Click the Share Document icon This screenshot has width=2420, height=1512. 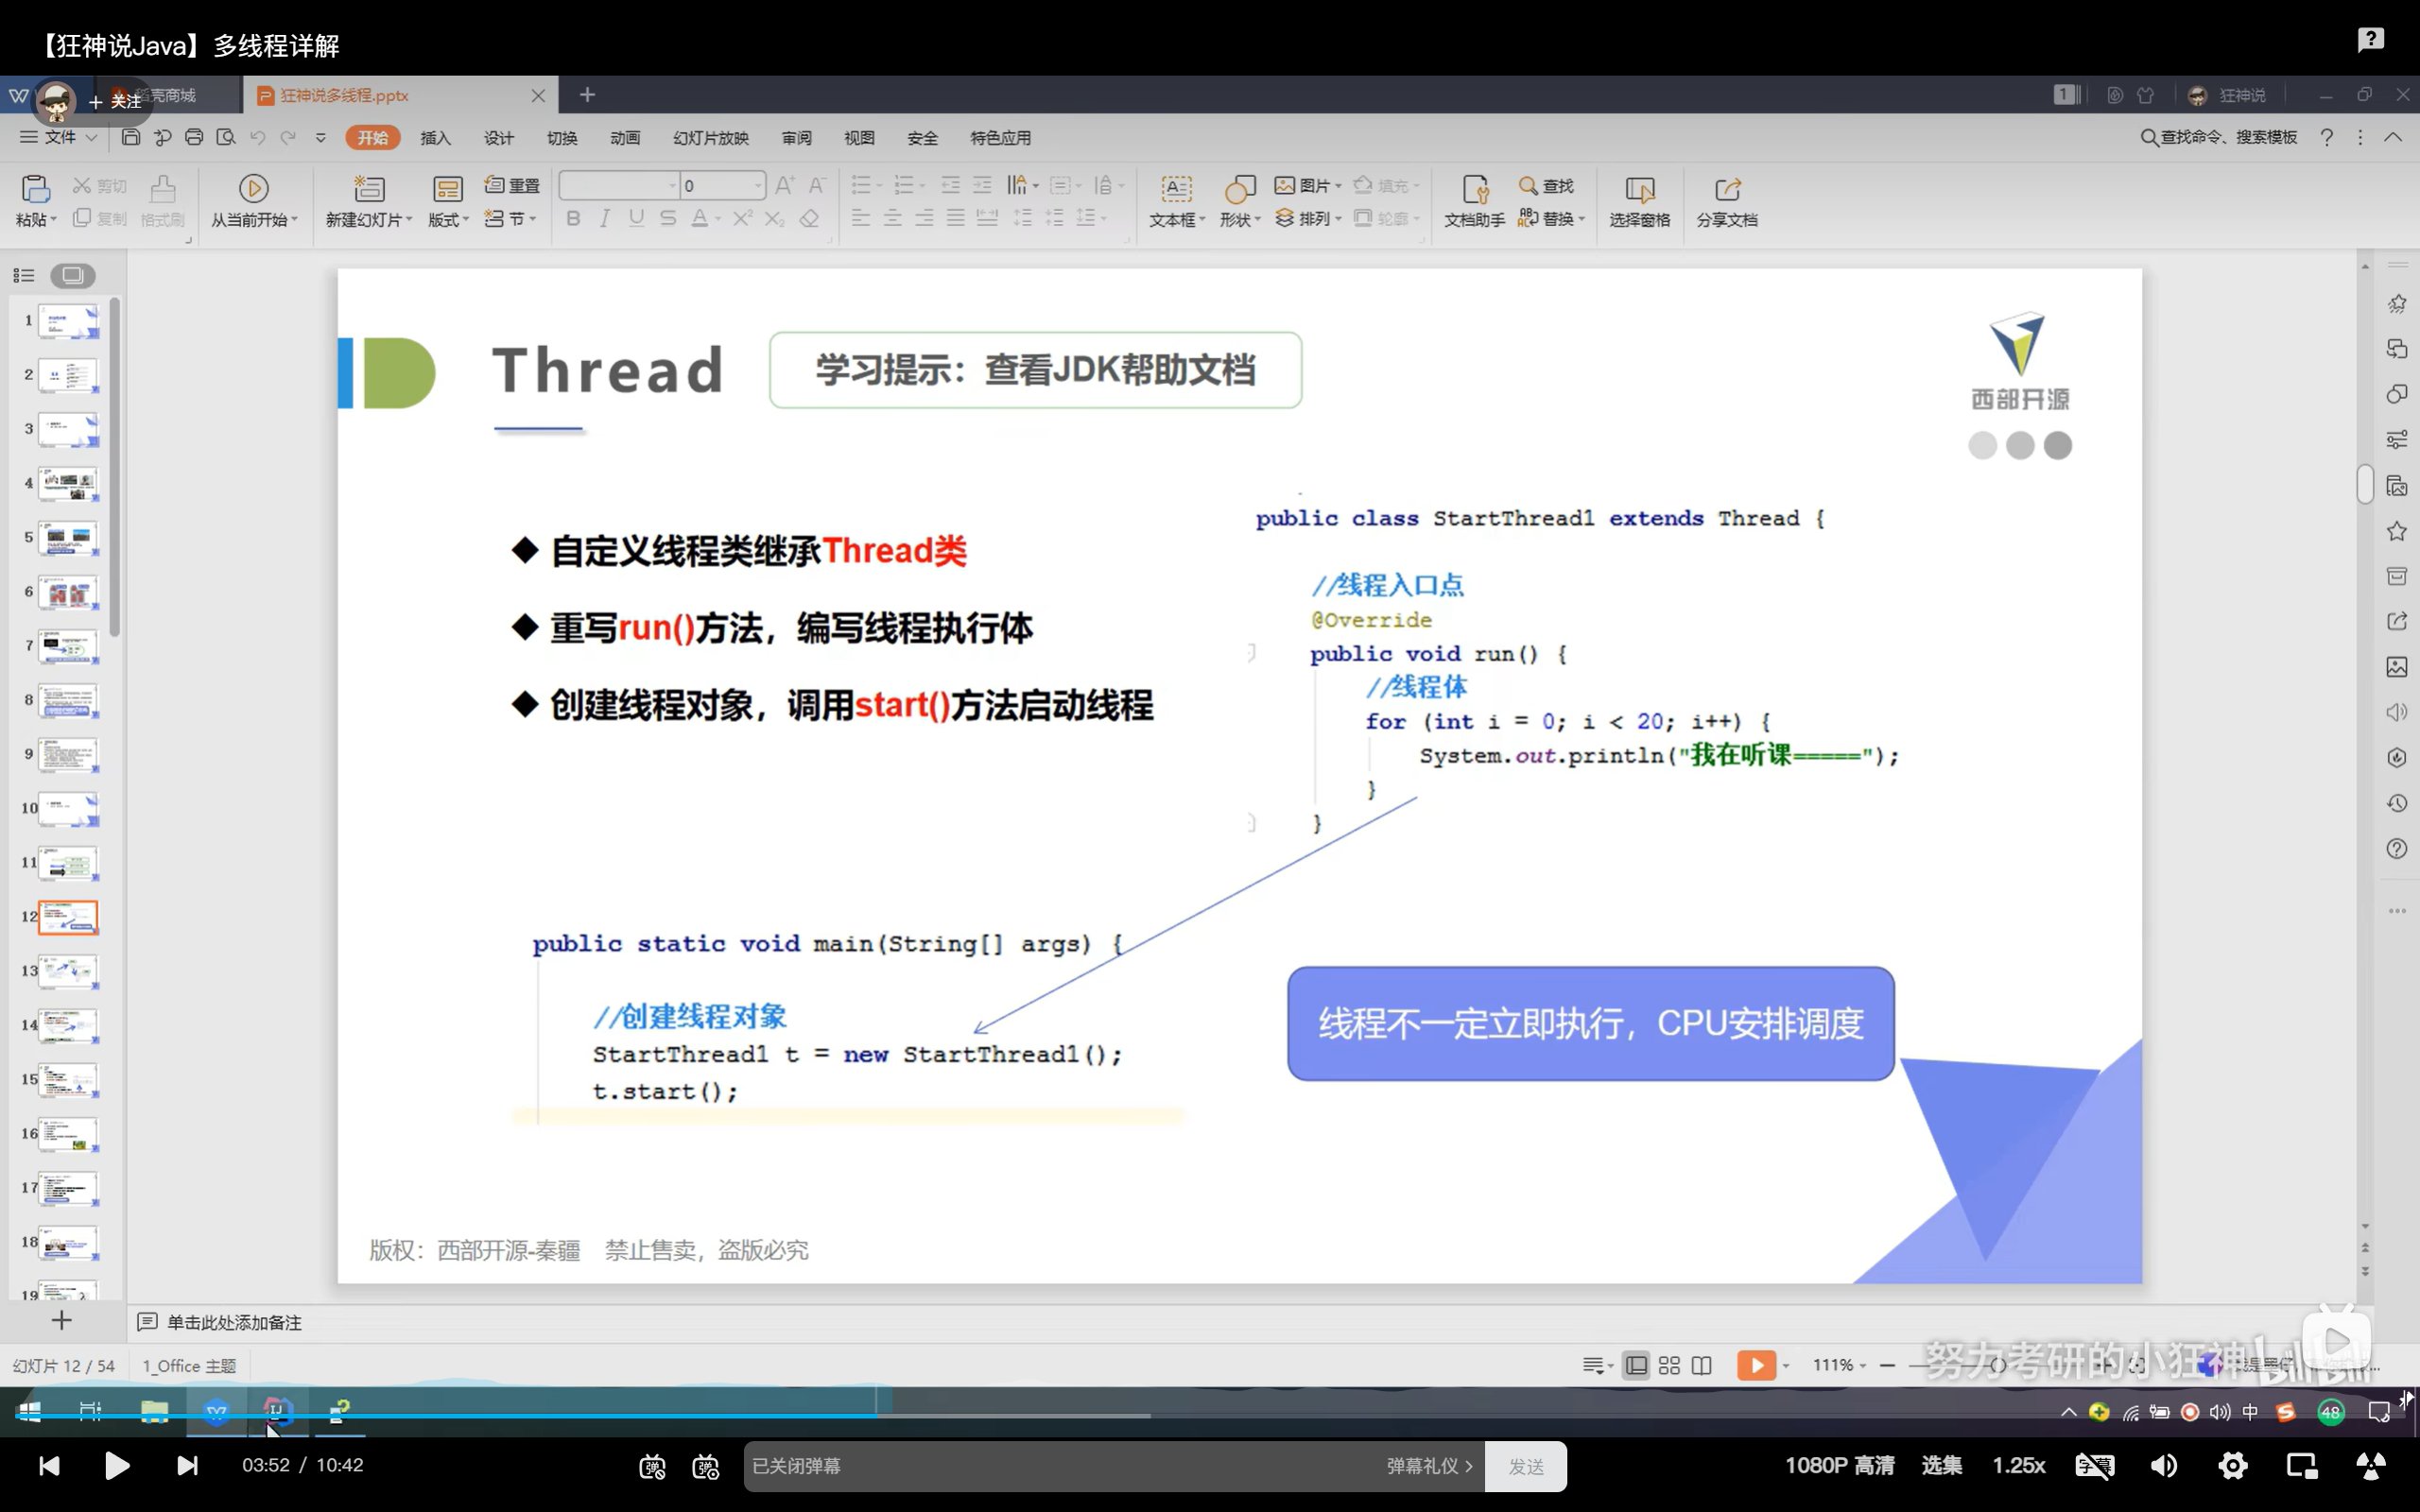pyautogui.click(x=1727, y=189)
